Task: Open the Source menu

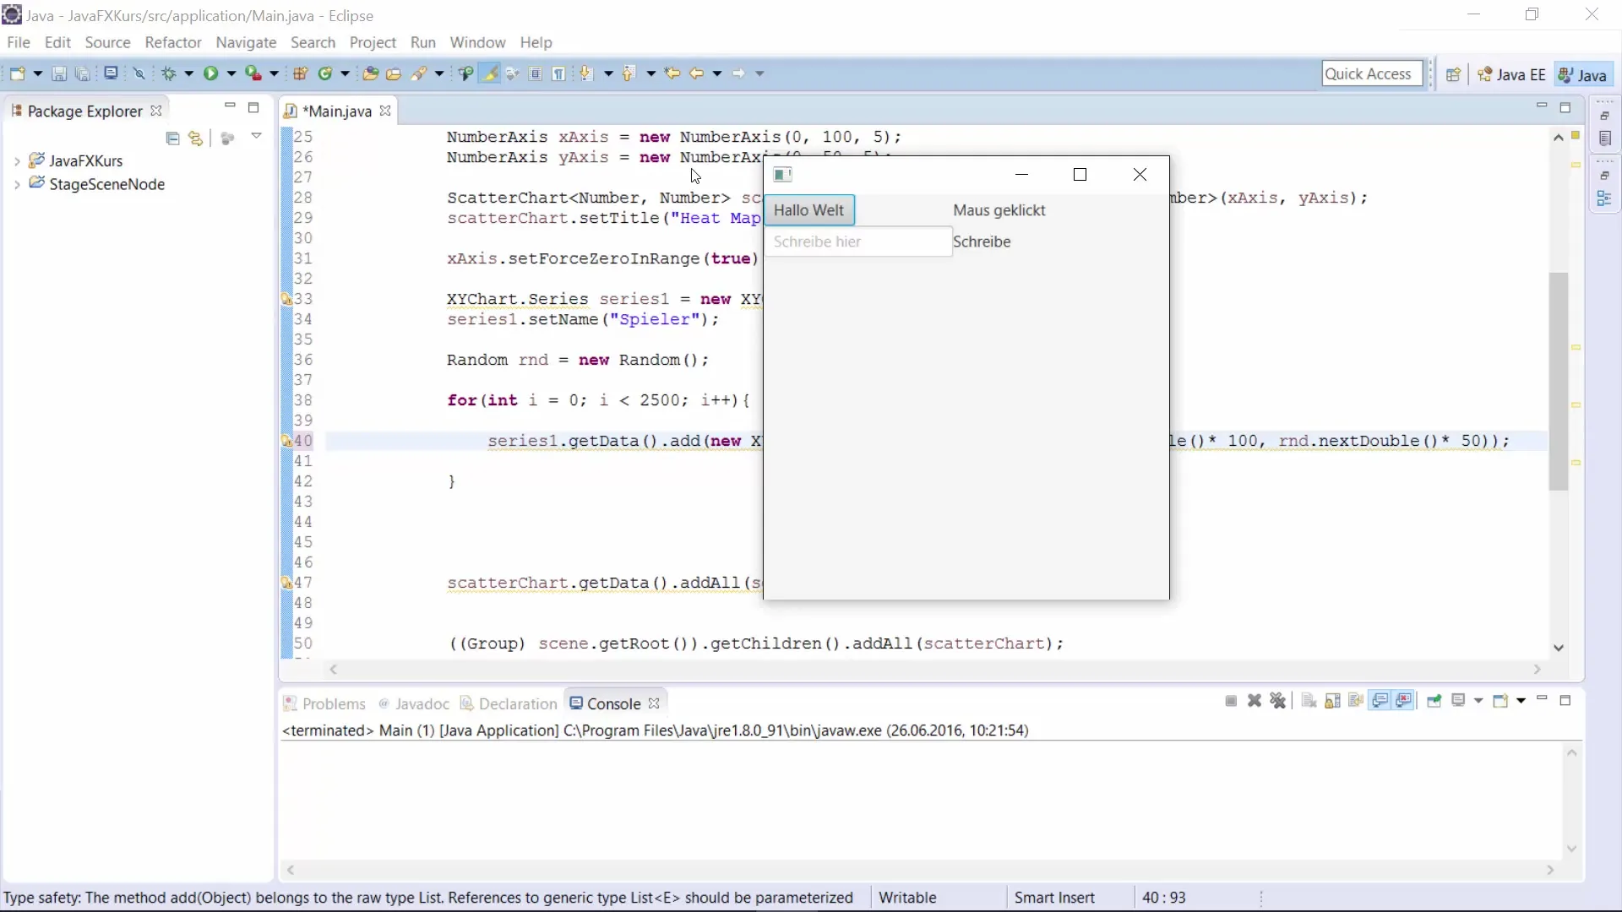Action: 107,42
